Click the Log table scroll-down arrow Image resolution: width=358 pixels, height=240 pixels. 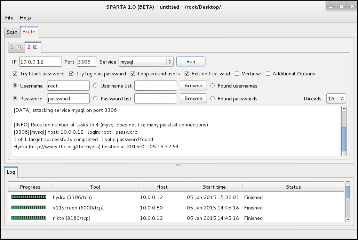(x=348, y=220)
